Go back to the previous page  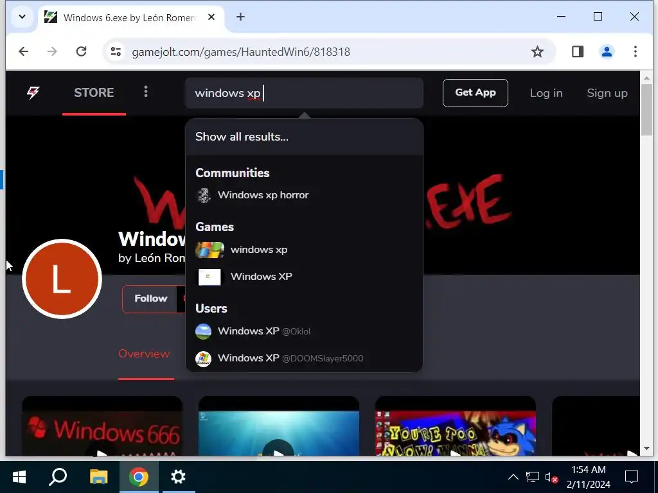(24, 51)
